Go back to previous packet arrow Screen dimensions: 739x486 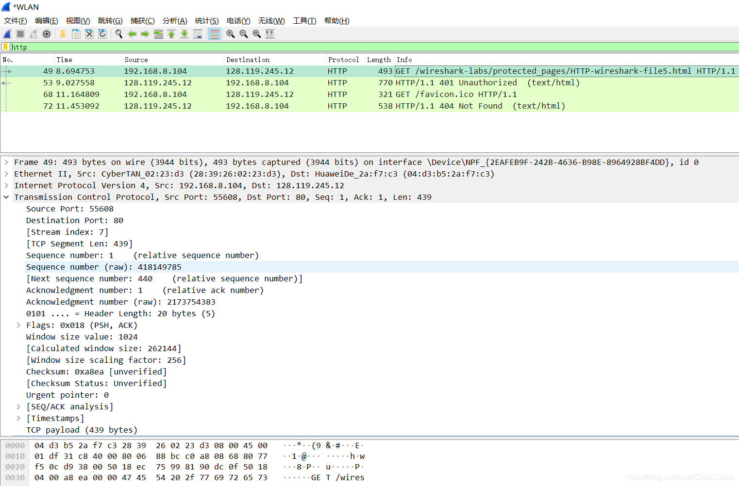(x=132, y=34)
